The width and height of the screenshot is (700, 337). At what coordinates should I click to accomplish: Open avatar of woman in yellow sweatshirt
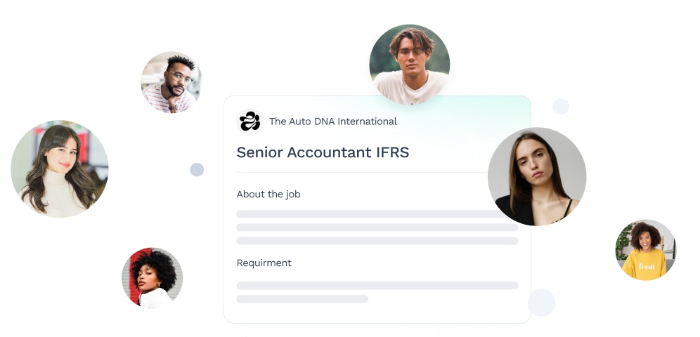(x=646, y=250)
